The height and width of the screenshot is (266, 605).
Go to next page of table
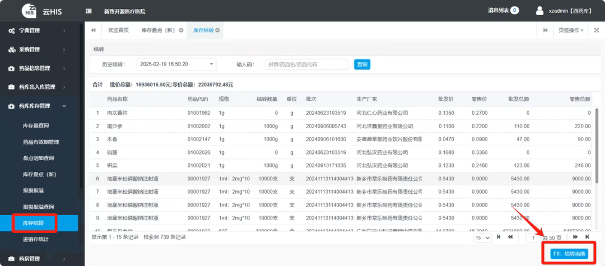[x=575, y=237]
